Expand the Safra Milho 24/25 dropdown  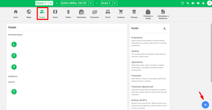(x=91, y=3)
